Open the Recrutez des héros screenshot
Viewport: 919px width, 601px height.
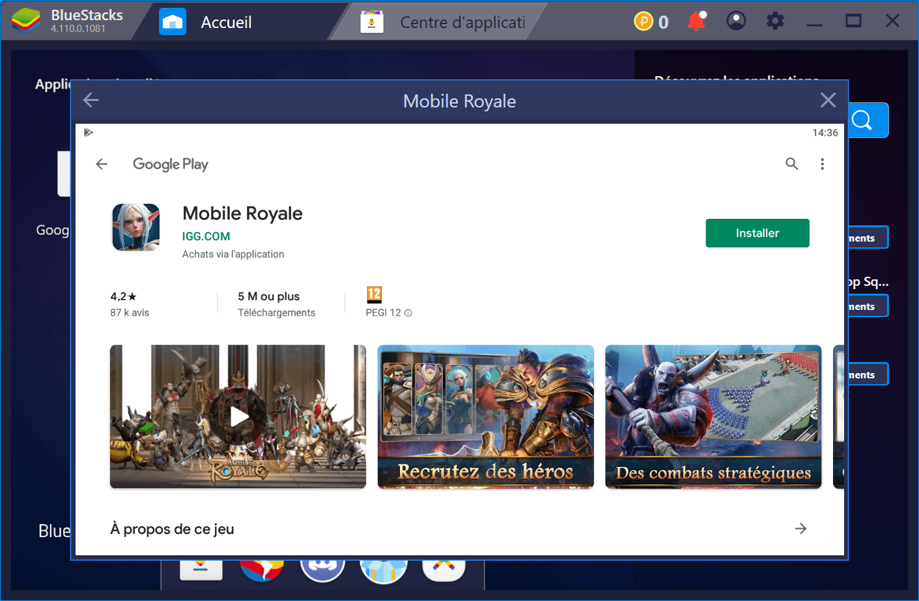486,417
